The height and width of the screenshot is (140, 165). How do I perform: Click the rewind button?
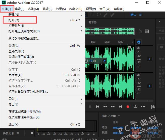click(105, 107)
